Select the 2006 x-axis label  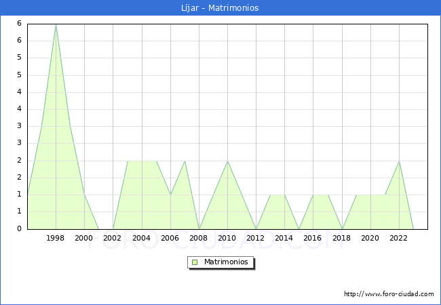pos(170,238)
